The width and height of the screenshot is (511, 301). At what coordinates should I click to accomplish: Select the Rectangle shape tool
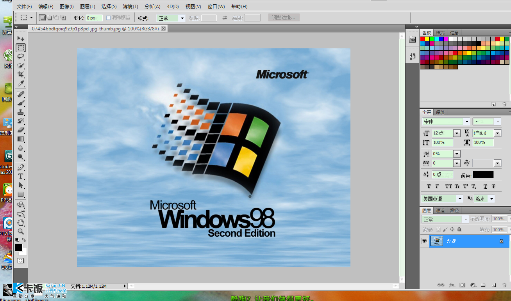click(x=21, y=194)
